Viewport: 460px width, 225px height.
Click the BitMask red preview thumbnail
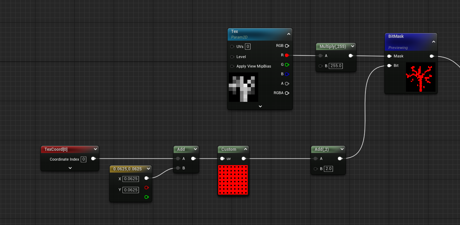[421, 77]
